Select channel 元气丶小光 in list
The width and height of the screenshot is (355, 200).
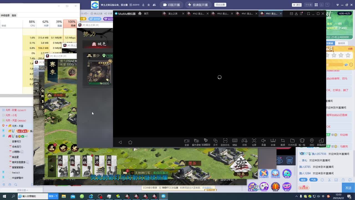point(11,115)
